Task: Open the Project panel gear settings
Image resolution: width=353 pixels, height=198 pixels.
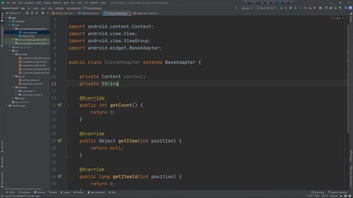Action: click(43, 13)
